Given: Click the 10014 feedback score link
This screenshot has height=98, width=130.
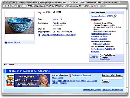Looking at the screenshot, I should tap(110, 16).
